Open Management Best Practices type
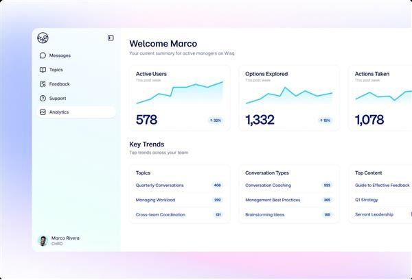412x280 pixels. [x=273, y=200]
